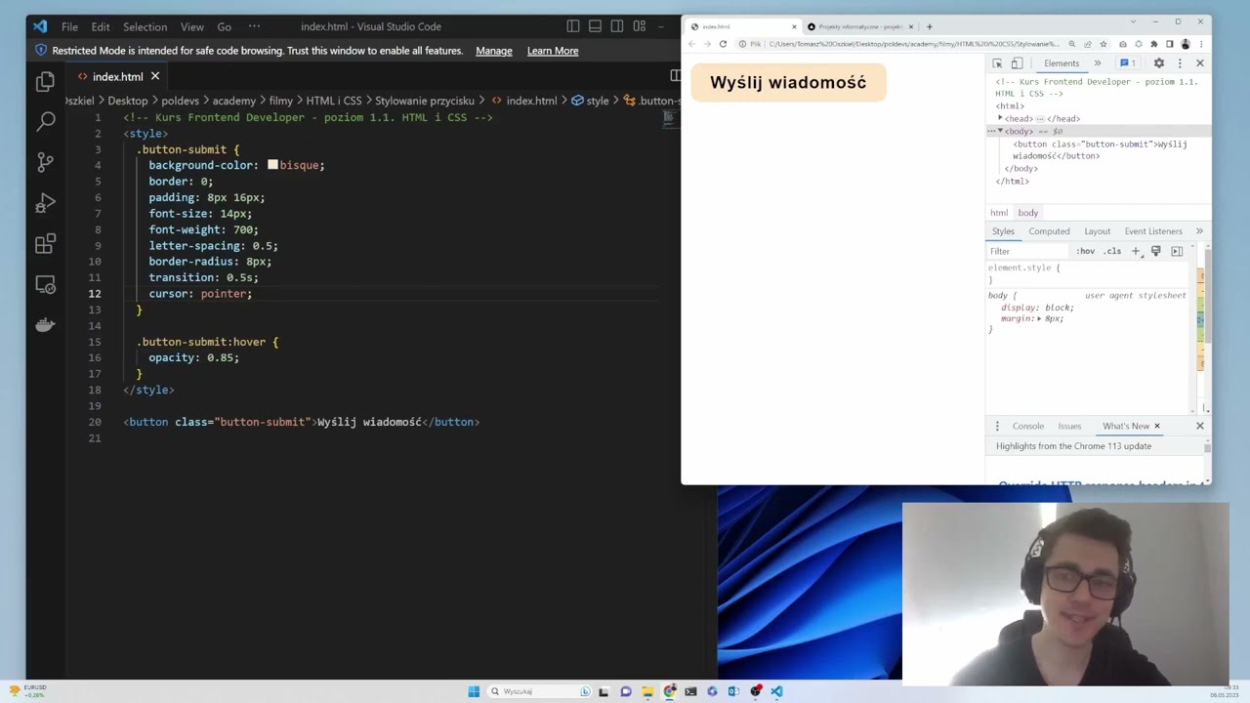Image resolution: width=1250 pixels, height=703 pixels.
Task: Click the Learn More link
Action: click(553, 51)
